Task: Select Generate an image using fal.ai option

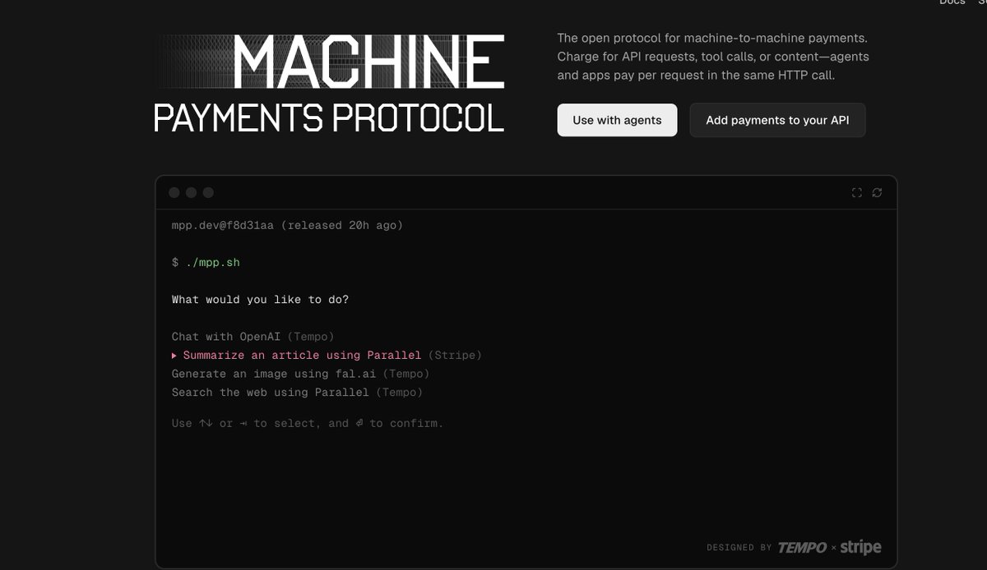Action: click(x=301, y=374)
